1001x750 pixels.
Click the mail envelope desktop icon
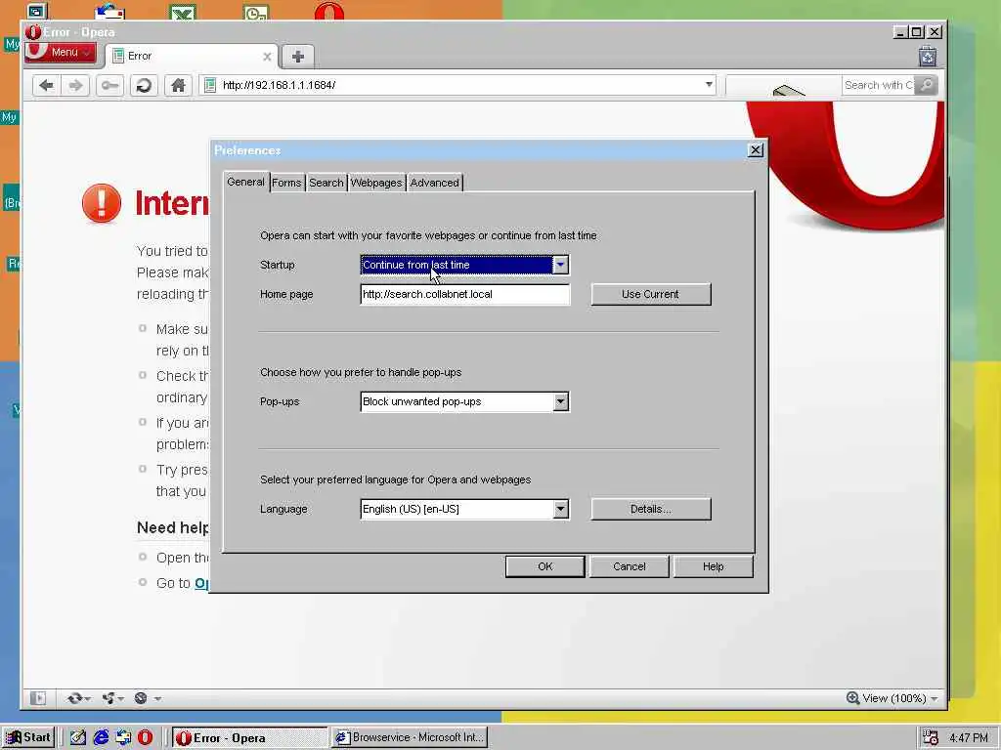click(109, 12)
